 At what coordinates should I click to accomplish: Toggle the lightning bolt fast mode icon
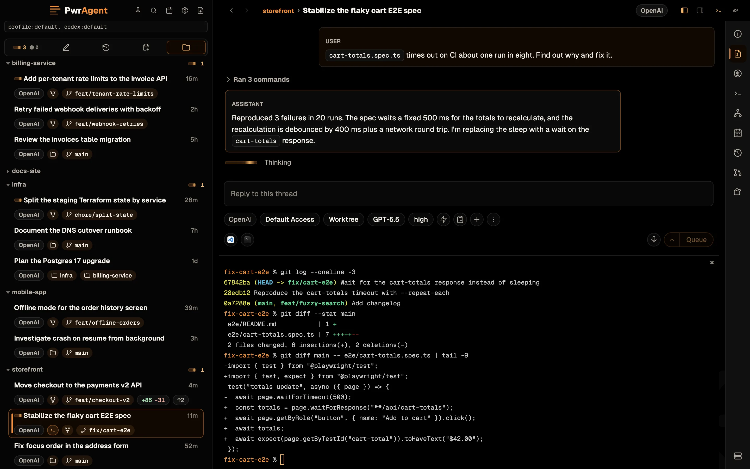tap(443, 219)
